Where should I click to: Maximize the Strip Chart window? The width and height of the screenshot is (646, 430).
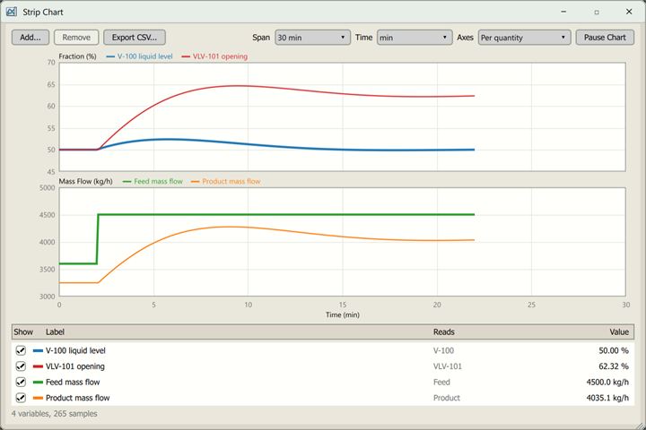point(597,12)
